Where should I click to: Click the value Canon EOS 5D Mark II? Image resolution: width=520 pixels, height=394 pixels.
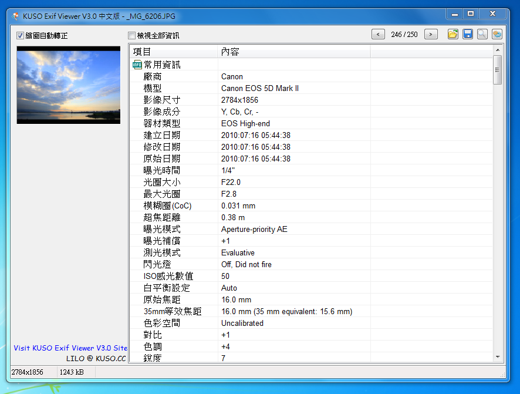(260, 88)
